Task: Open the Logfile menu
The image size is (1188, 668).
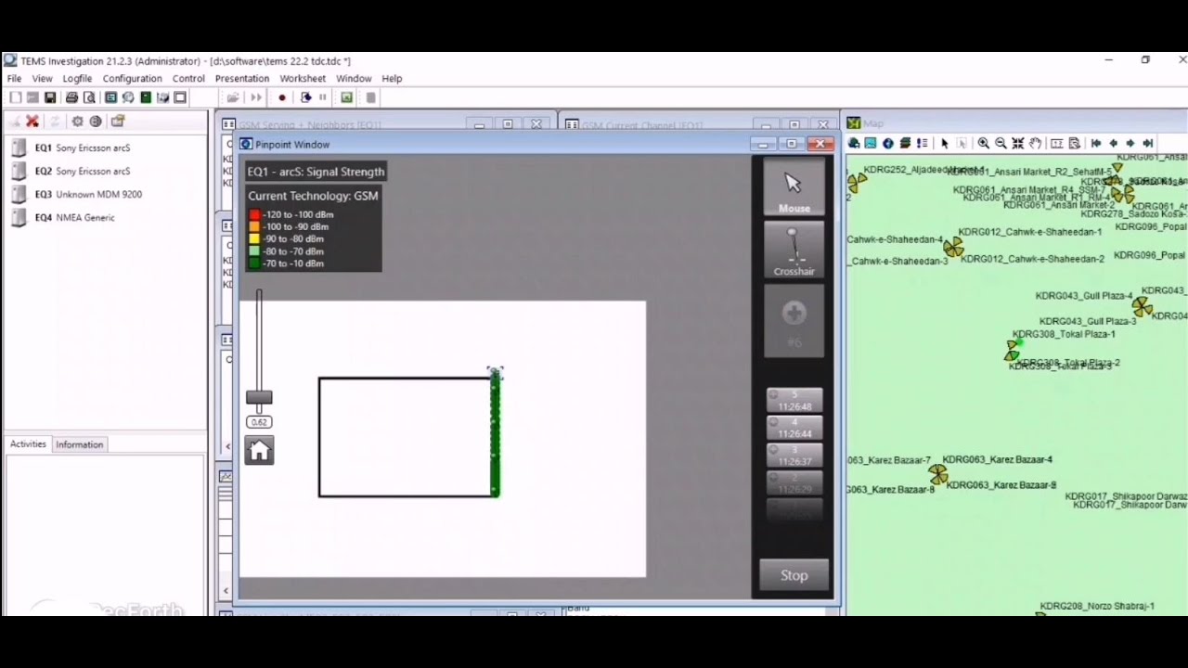Action: point(77,79)
